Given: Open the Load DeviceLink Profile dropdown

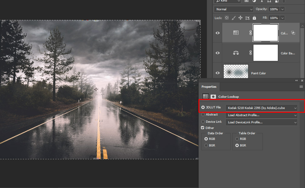Looking at the screenshot, I should (x=261, y=122).
